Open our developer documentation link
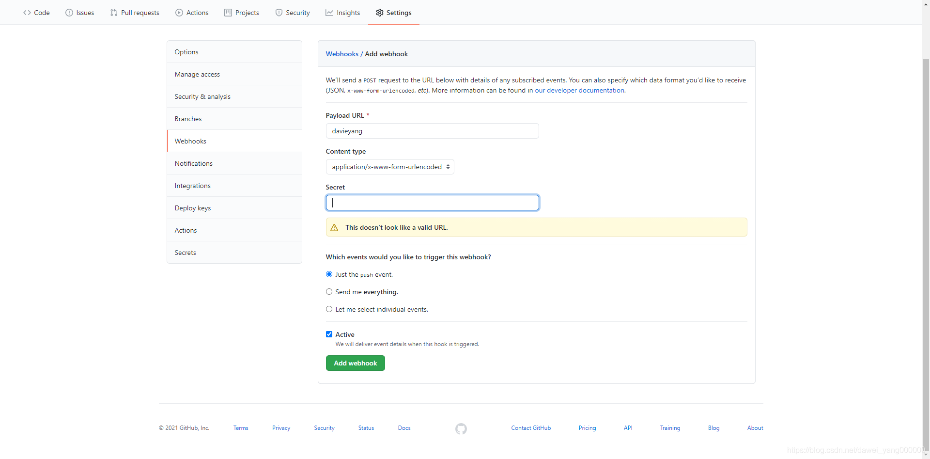 click(x=579, y=90)
